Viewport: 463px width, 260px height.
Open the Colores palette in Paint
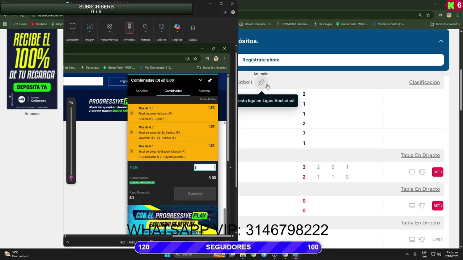(161, 26)
